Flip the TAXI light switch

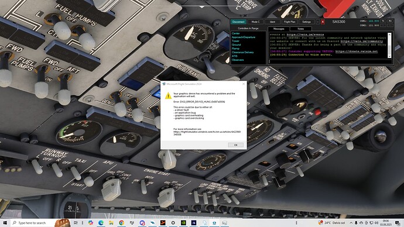pos(76,173)
